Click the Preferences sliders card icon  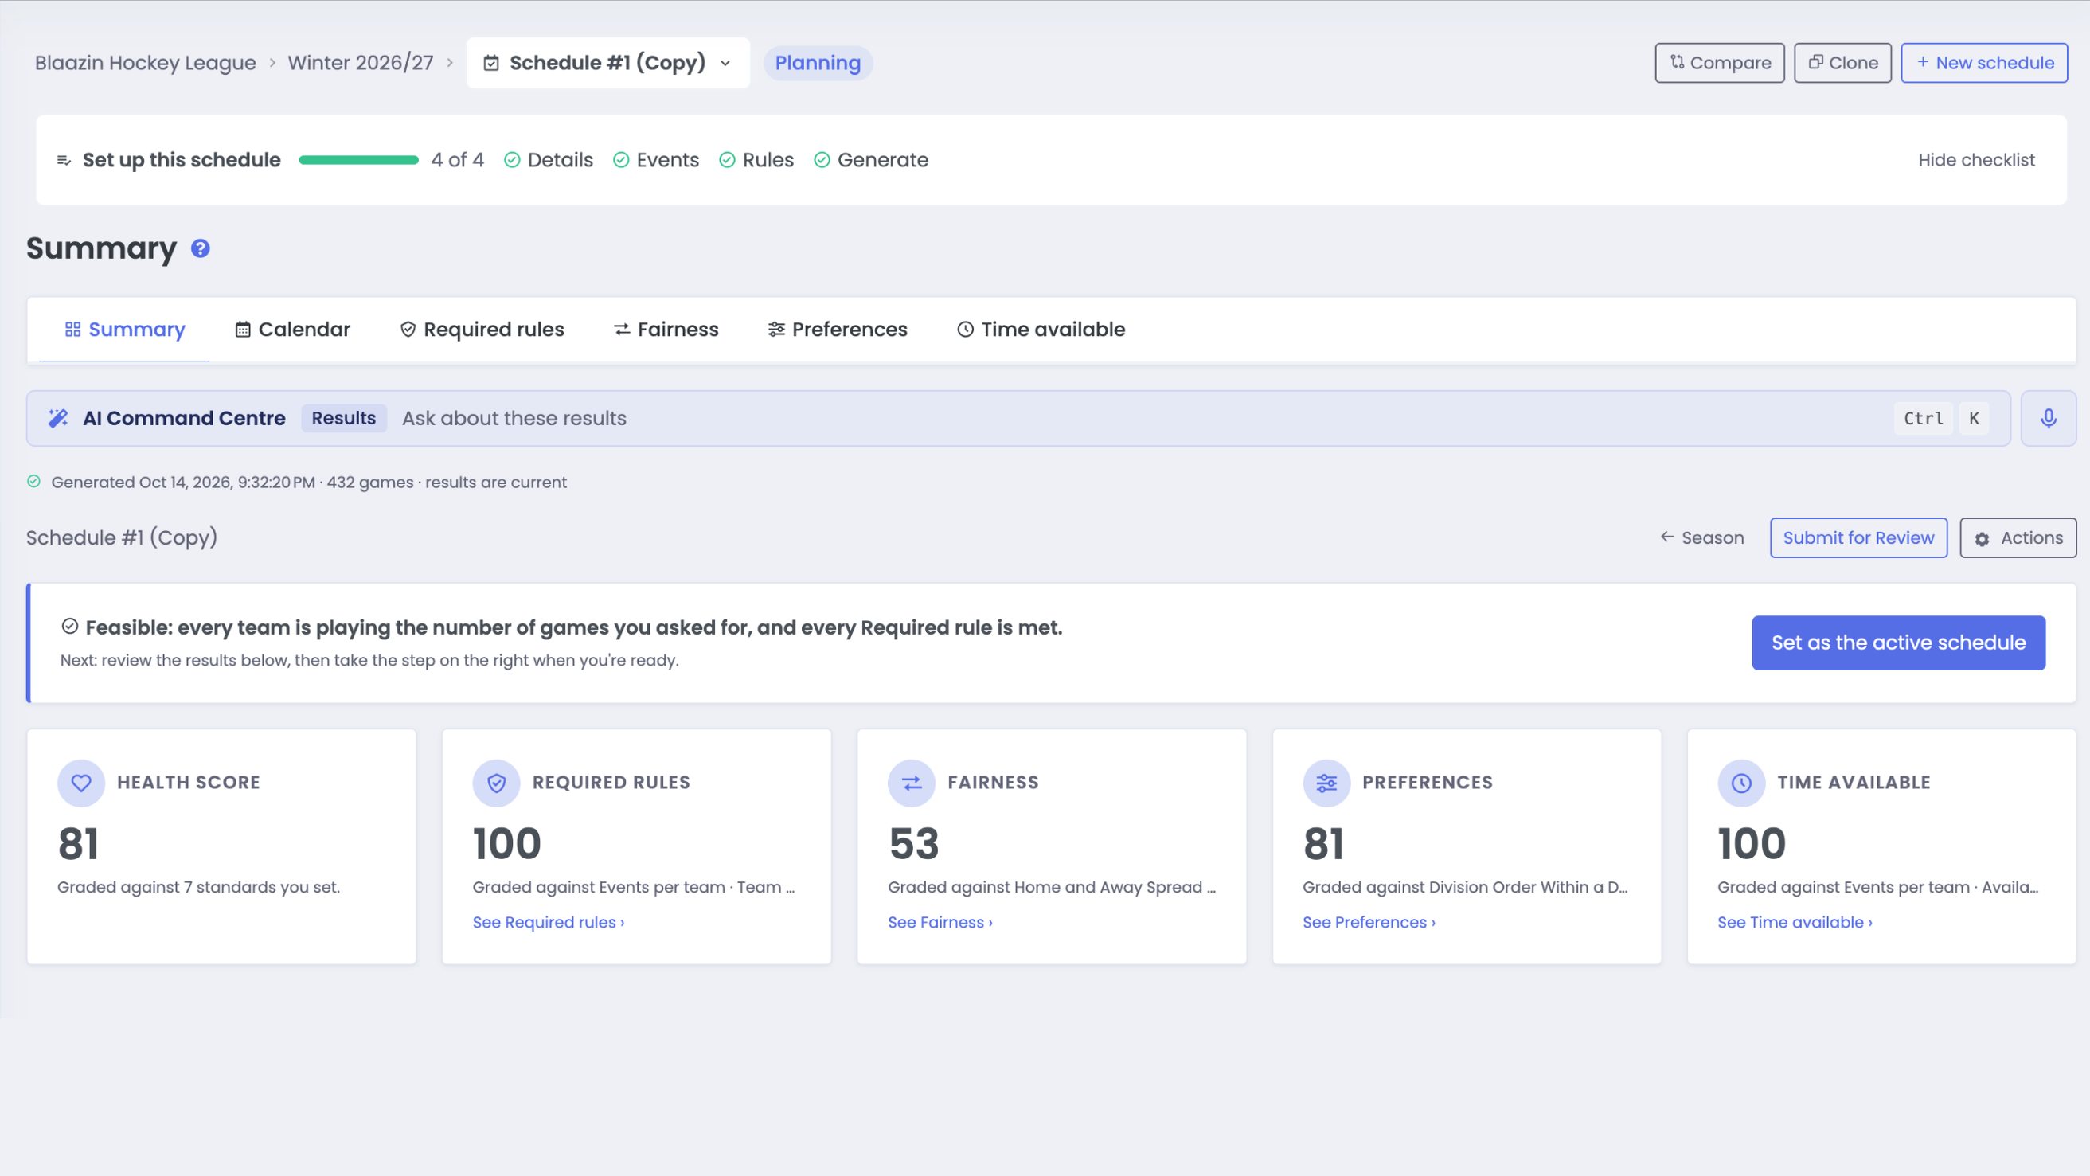(x=1326, y=783)
